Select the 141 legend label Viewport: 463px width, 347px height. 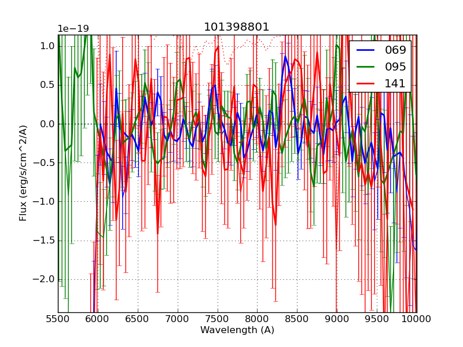[395, 83]
